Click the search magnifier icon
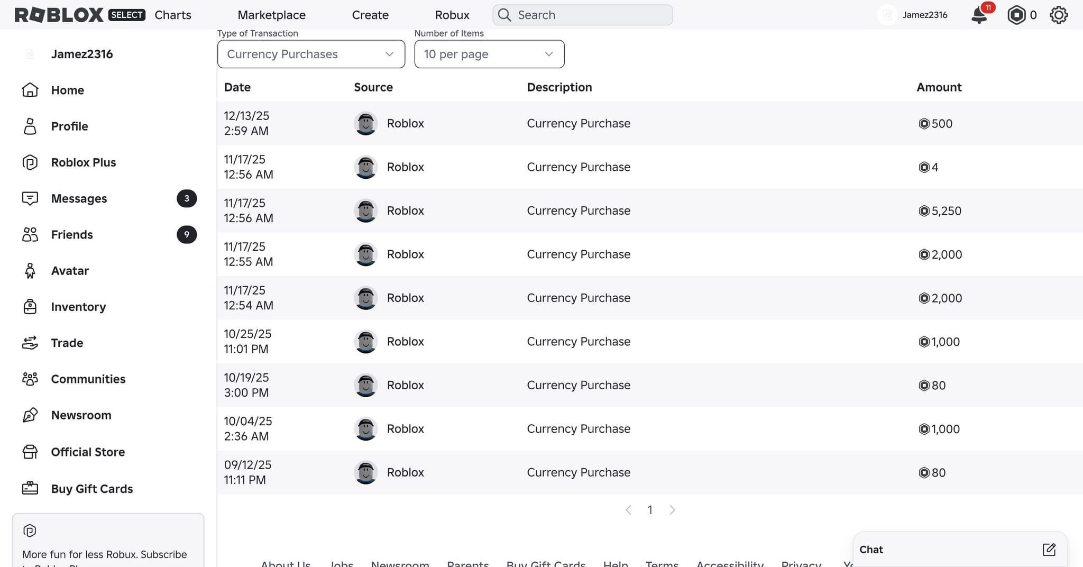Image resolution: width=1083 pixels, height=567 pixels. tap(504, 15)
